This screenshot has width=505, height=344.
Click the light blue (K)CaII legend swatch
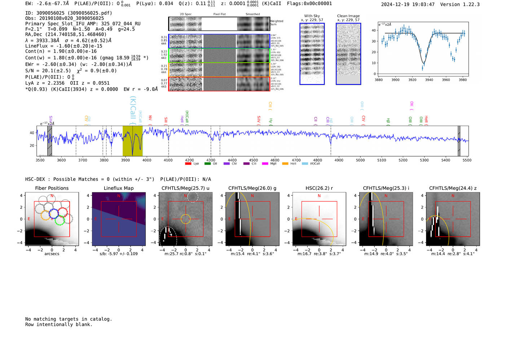[x=305, y=164]
